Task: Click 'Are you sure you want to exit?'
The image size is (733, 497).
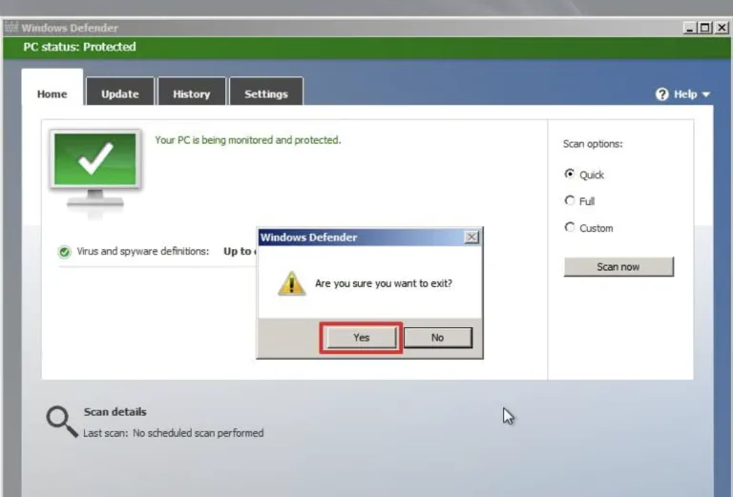Action: coord(384,283)
